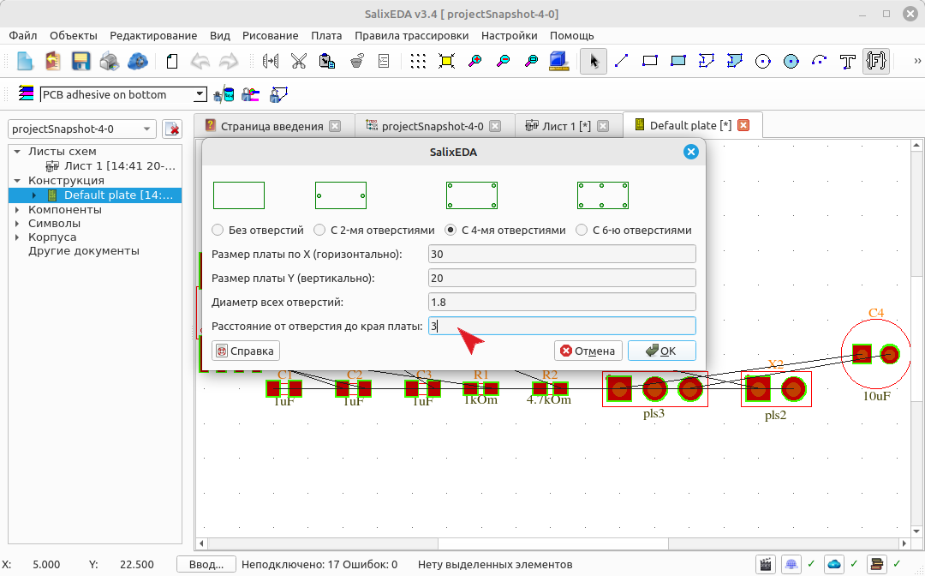Switch to the 'Лист 1 [*]' tab
The image size is (925, 576).
[x=566, y=126]
